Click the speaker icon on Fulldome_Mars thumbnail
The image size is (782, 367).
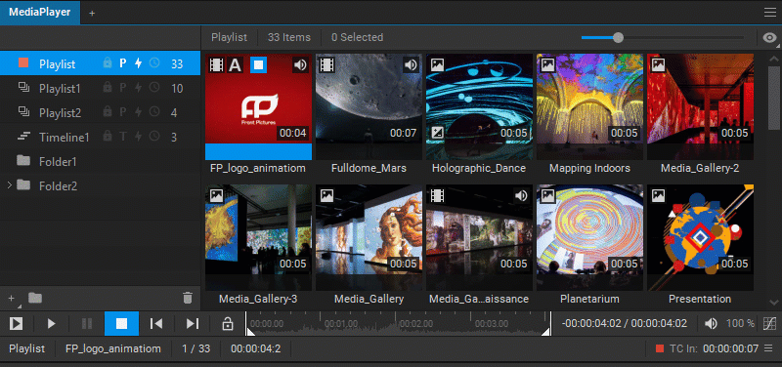point(411,64)
